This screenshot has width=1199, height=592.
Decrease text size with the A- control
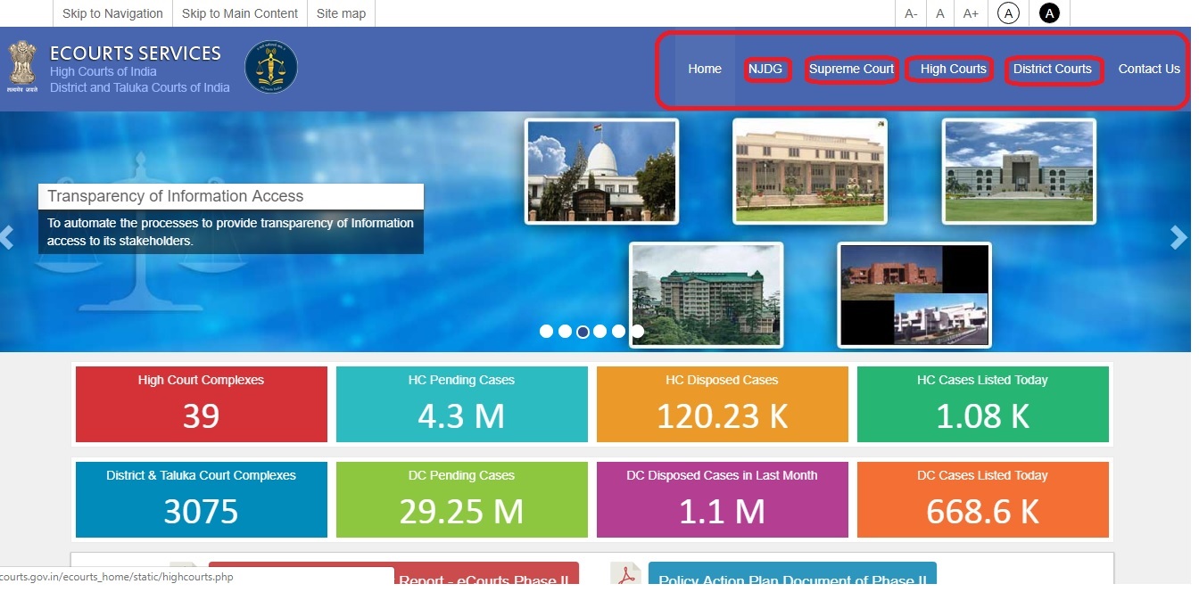(x=911, y=13)
